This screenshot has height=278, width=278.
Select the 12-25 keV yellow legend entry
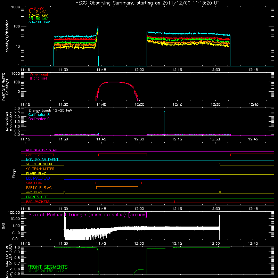38,15
